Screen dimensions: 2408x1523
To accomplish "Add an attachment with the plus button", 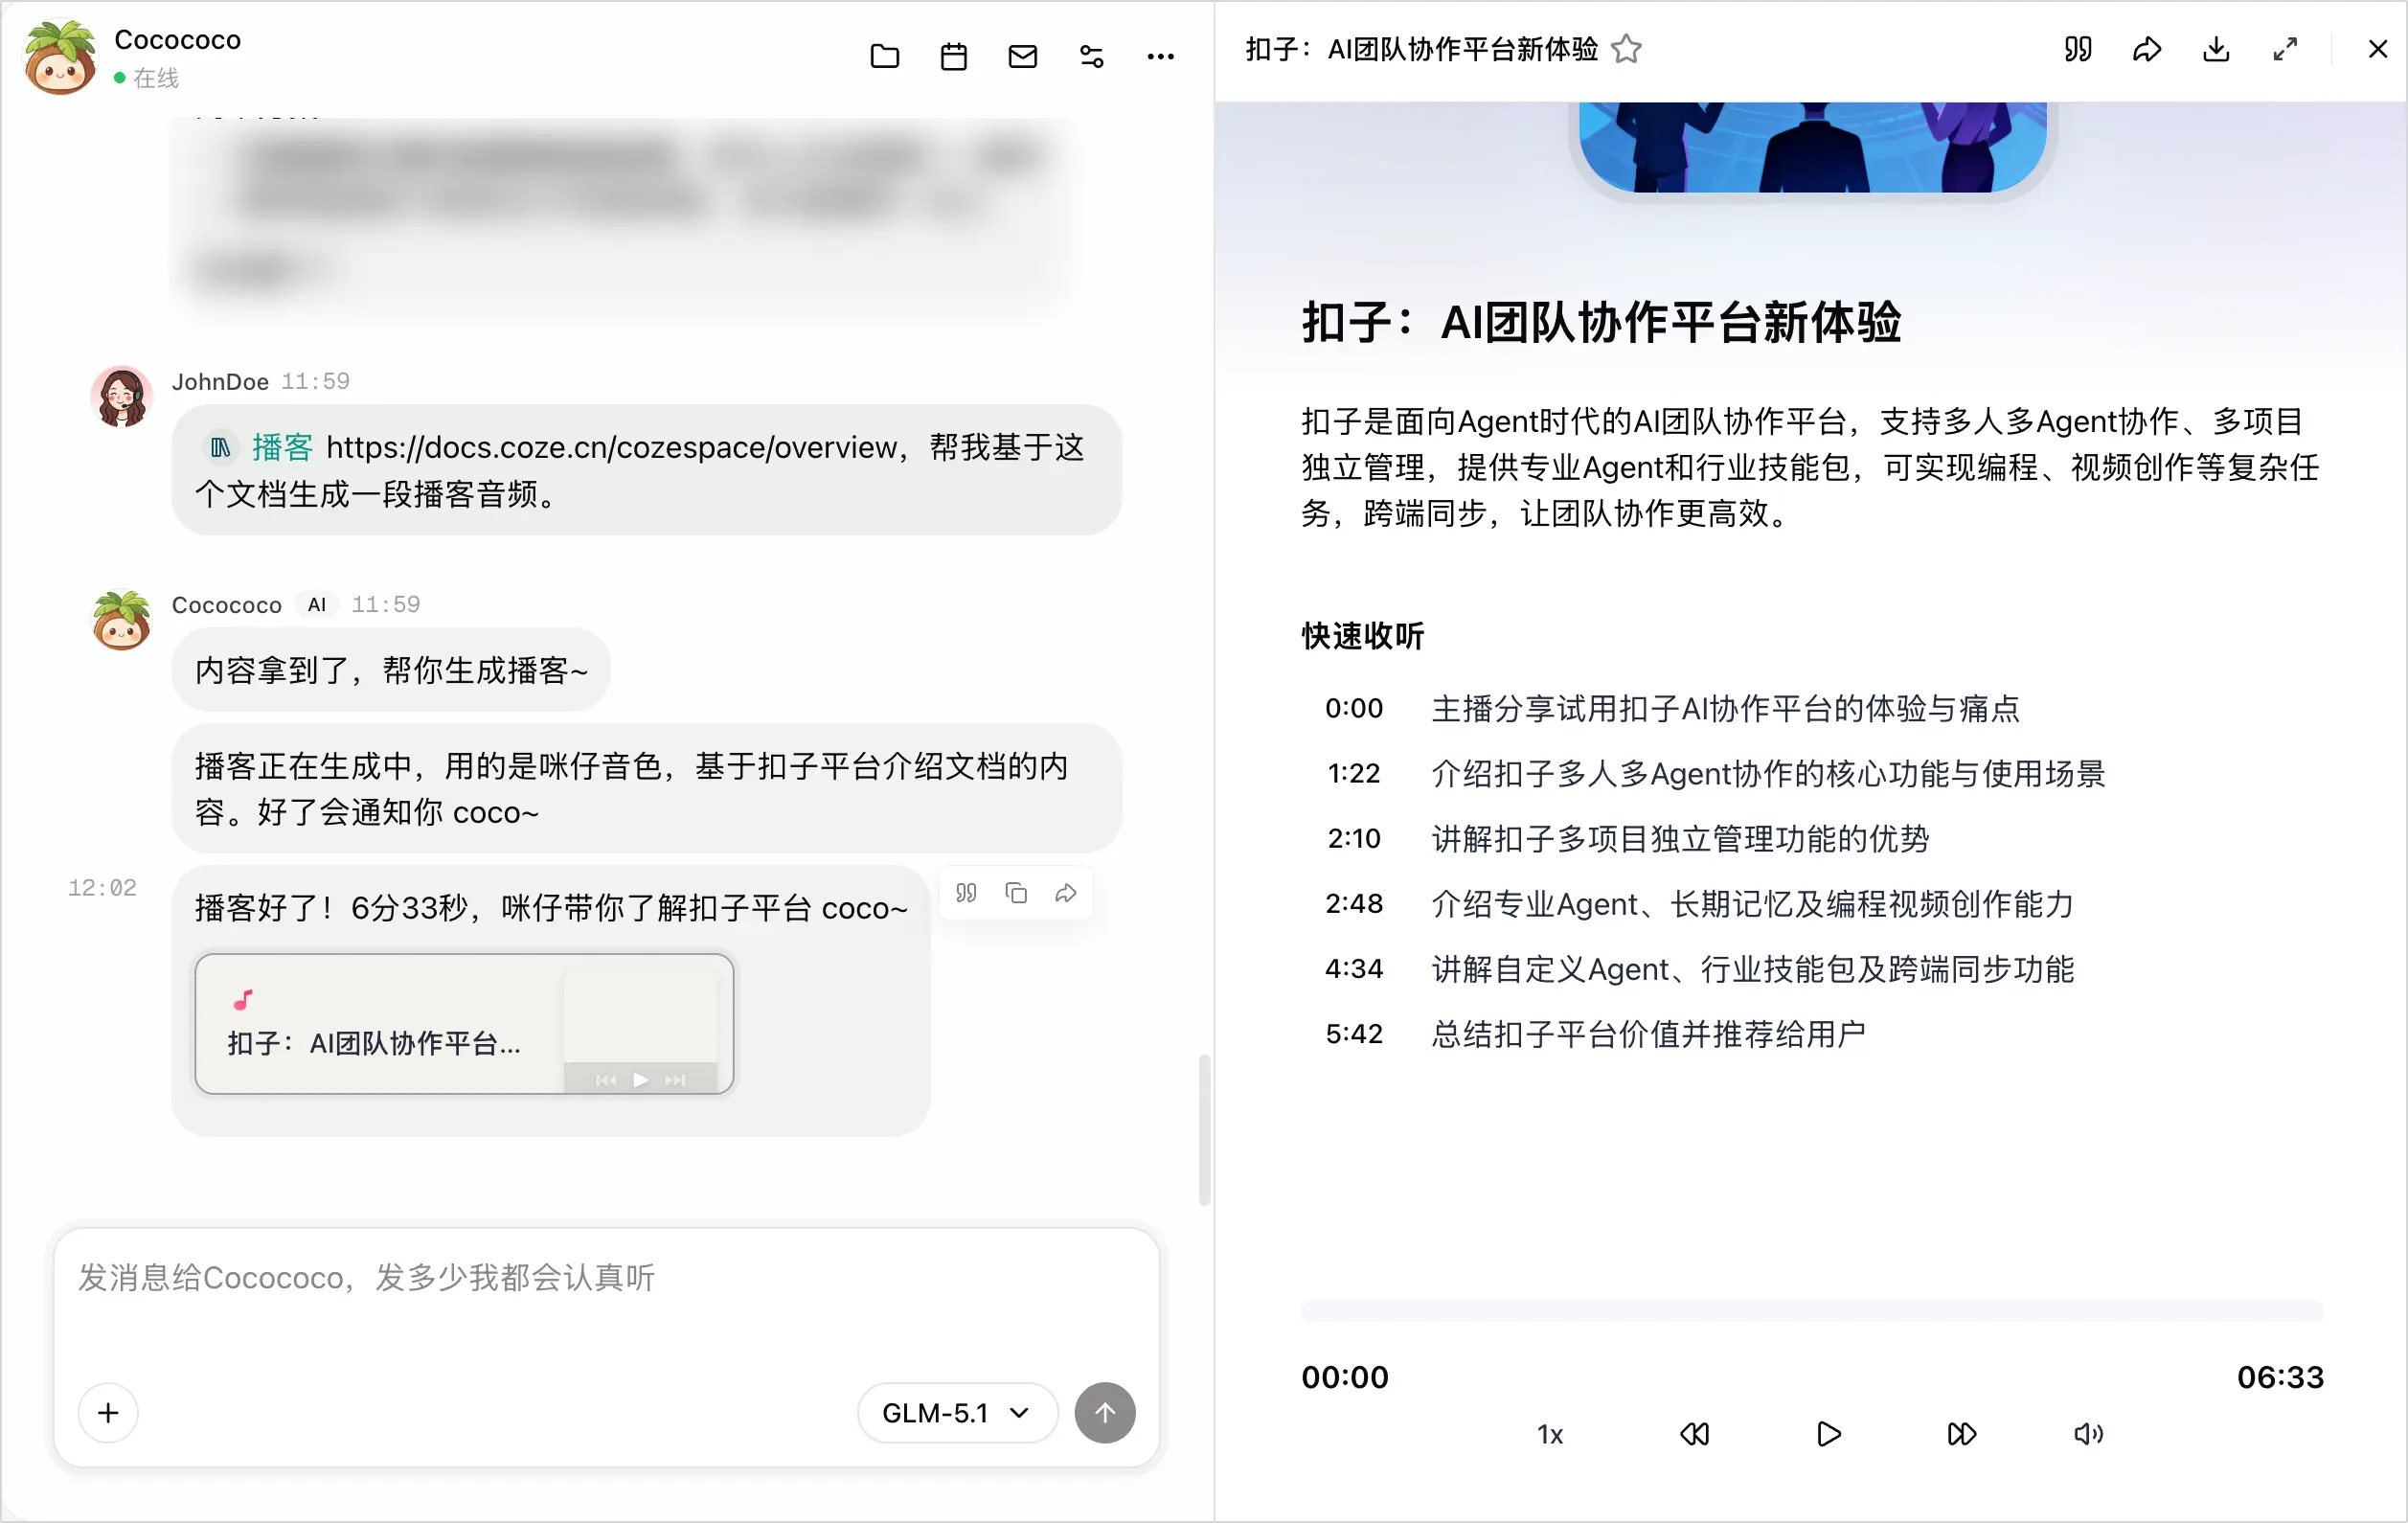I will click(x=108, y=1412).
